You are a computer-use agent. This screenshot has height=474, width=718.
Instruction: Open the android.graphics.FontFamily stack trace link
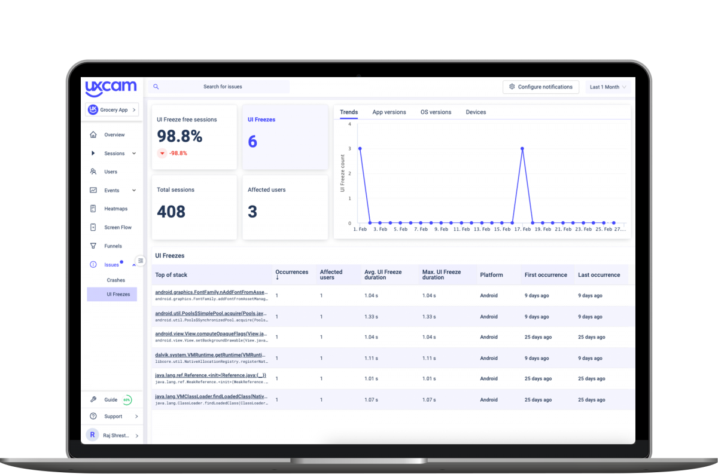[x=211, y=292]
